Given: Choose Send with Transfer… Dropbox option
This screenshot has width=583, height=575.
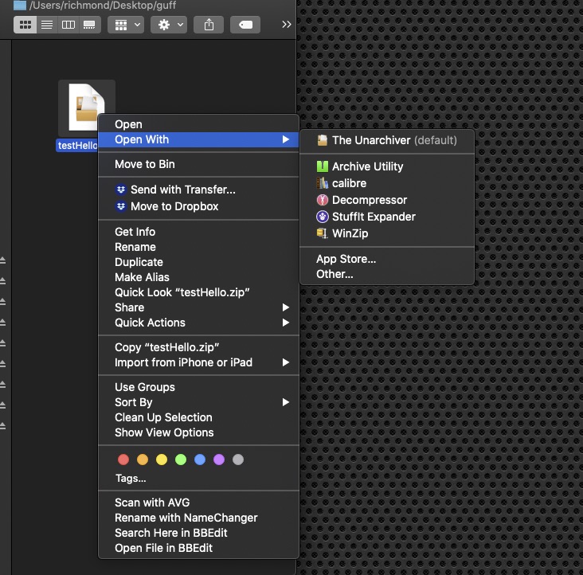Looking at the screenshot, I should click(x=182, y=190).
